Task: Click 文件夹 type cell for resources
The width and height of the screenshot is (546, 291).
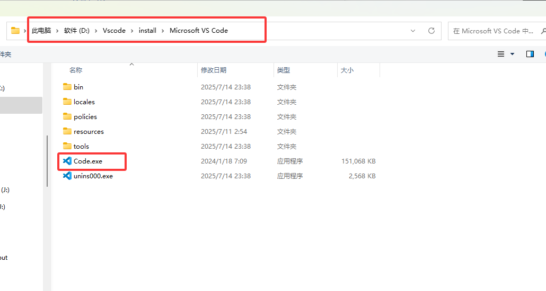Action: [x=287, y=131]
